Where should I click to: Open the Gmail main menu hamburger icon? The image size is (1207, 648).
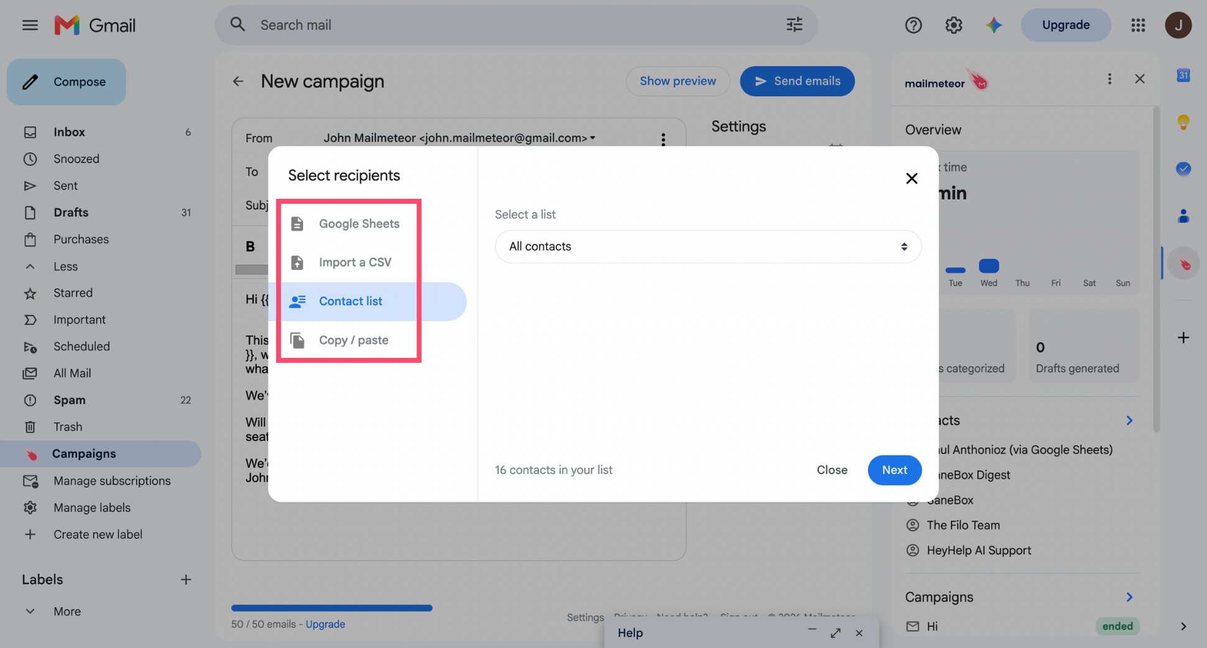click(x=30, y=25)
